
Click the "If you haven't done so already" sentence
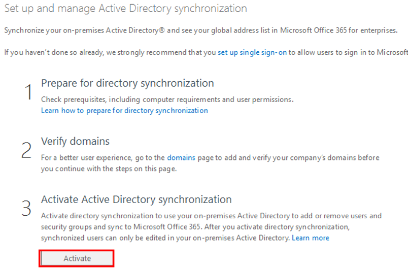point(110,52)
